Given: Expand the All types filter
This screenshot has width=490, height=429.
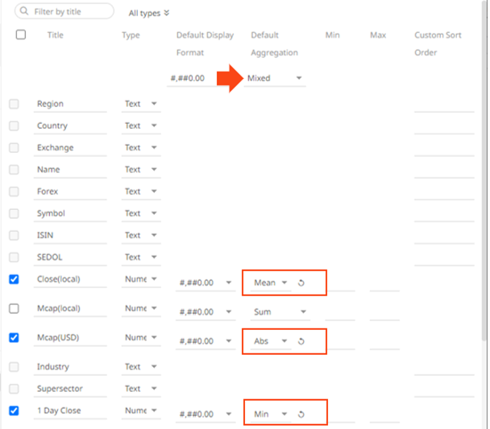Looking at the screenshot, I should (x=150, y=13).
